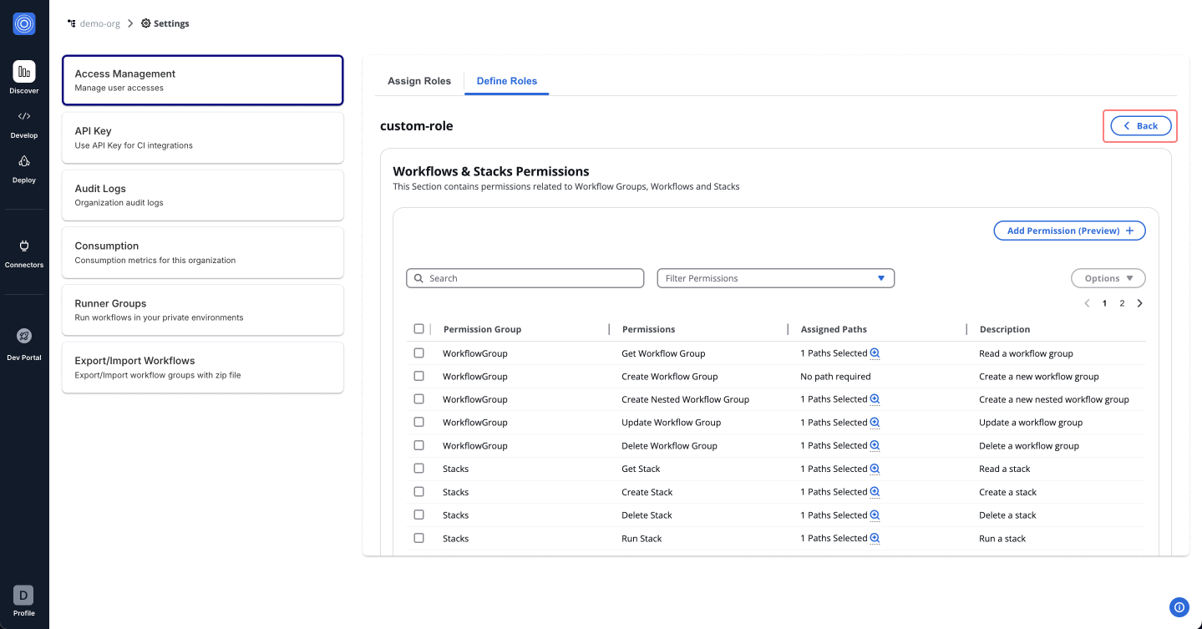Check the select-all checkbox in table header
Image resolution: width=1202 pixels, height=629 pixels.
[419, 329]
